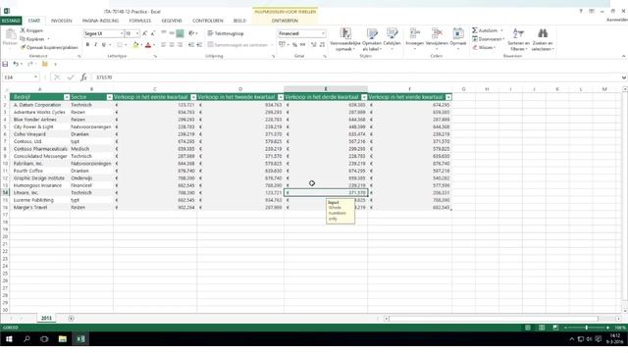Click the Celstijlen icon
Viewport: 628px width, 353px height.
392,33
